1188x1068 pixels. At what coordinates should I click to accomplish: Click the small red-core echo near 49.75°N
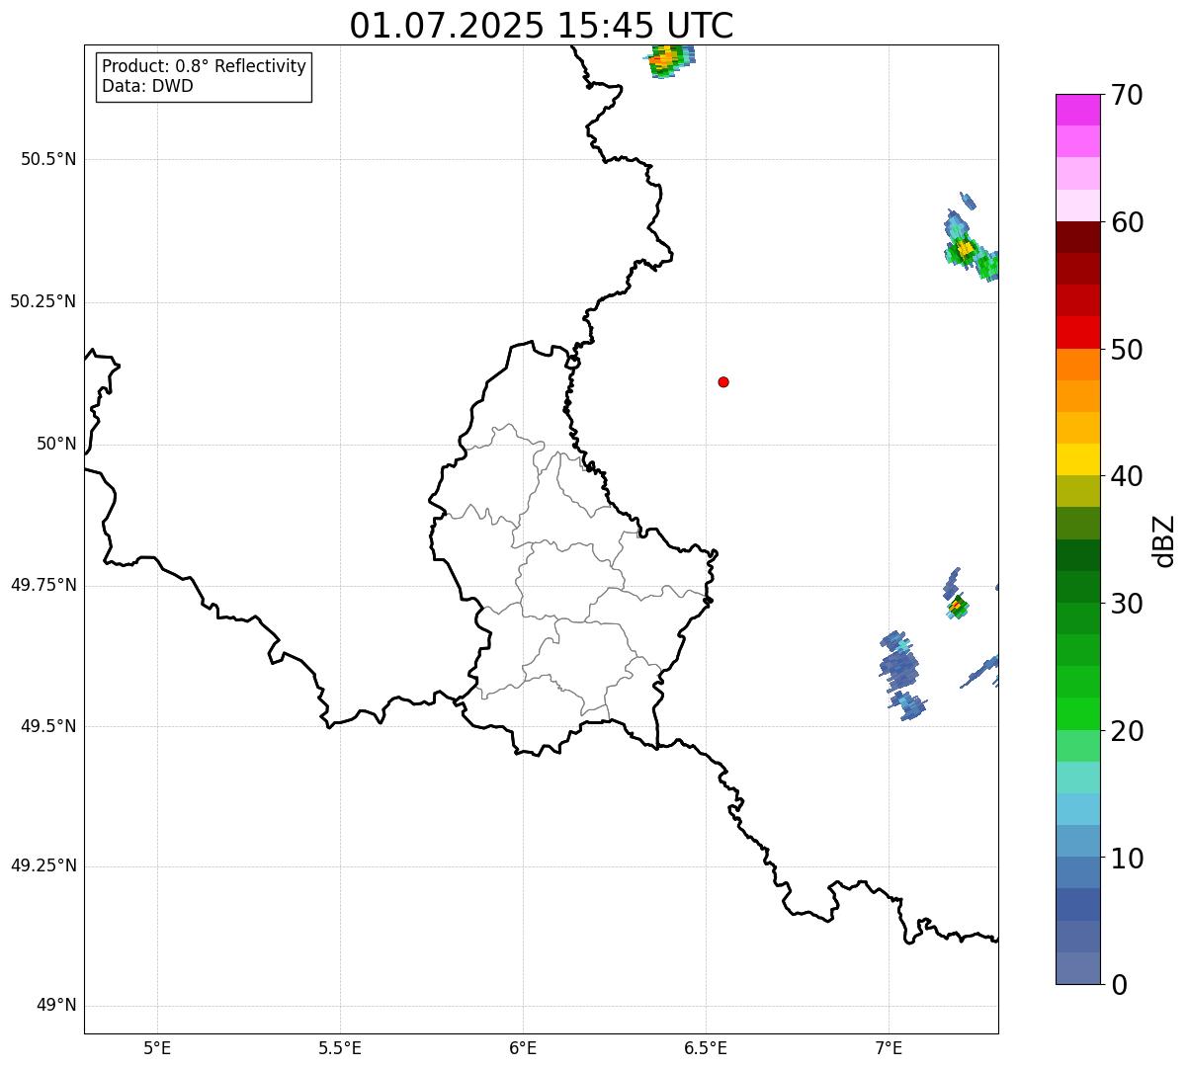coord(957,605)
